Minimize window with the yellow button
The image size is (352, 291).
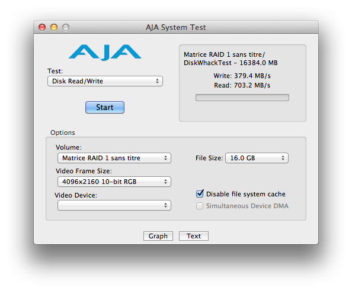pos(54,27)
